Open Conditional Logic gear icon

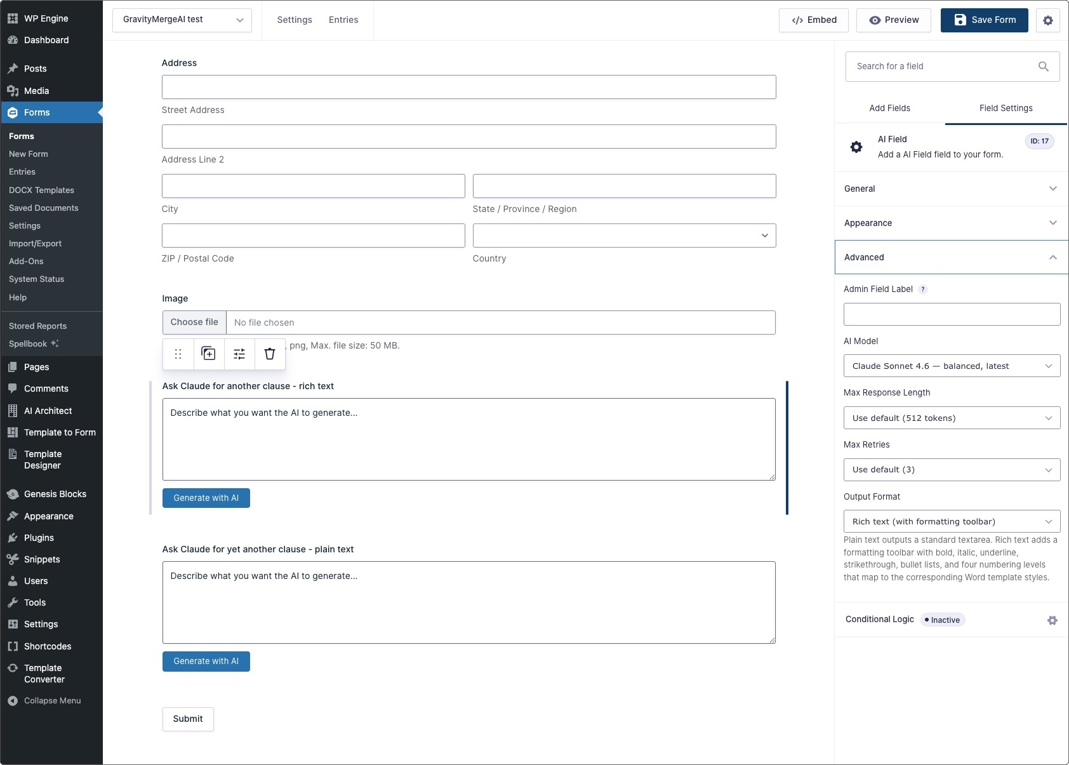click(x=1052, y=620)
